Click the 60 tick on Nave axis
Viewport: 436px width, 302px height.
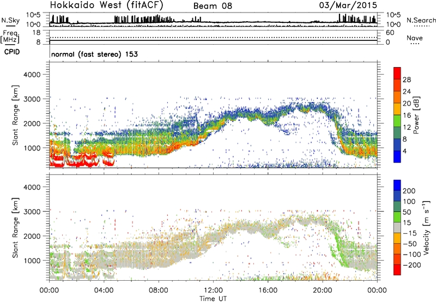390,33
